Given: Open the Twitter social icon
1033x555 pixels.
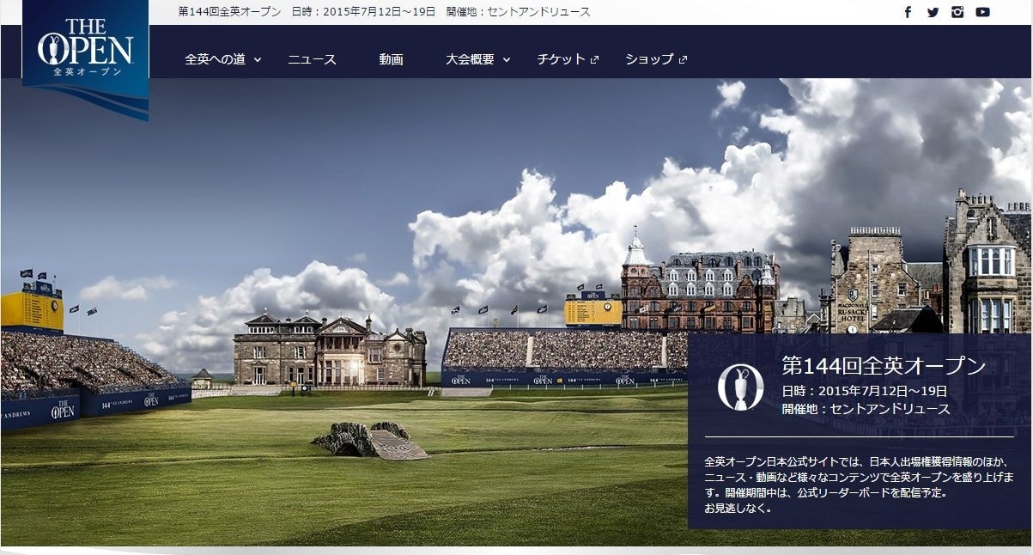Looking at the screenshot, I should click(933, 12).
